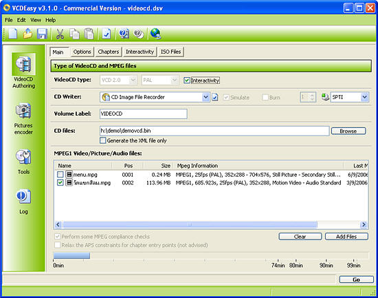Open VideoCD Authoring in sidebar
Screen dimensions: 378x298
pos(23,71)
